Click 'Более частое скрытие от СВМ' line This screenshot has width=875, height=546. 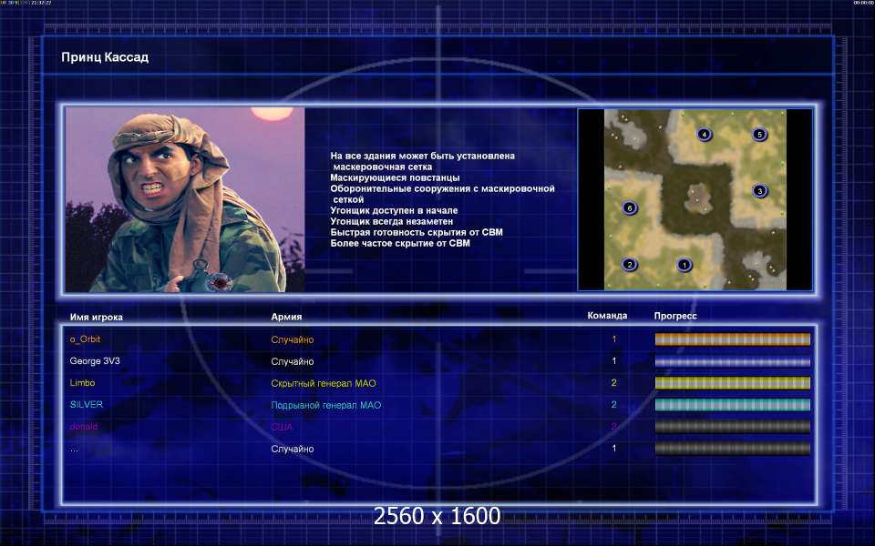(x=400, y=243)
